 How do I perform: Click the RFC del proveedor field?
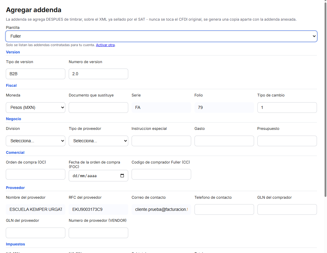pyautogui.click(x=98, y=210)
